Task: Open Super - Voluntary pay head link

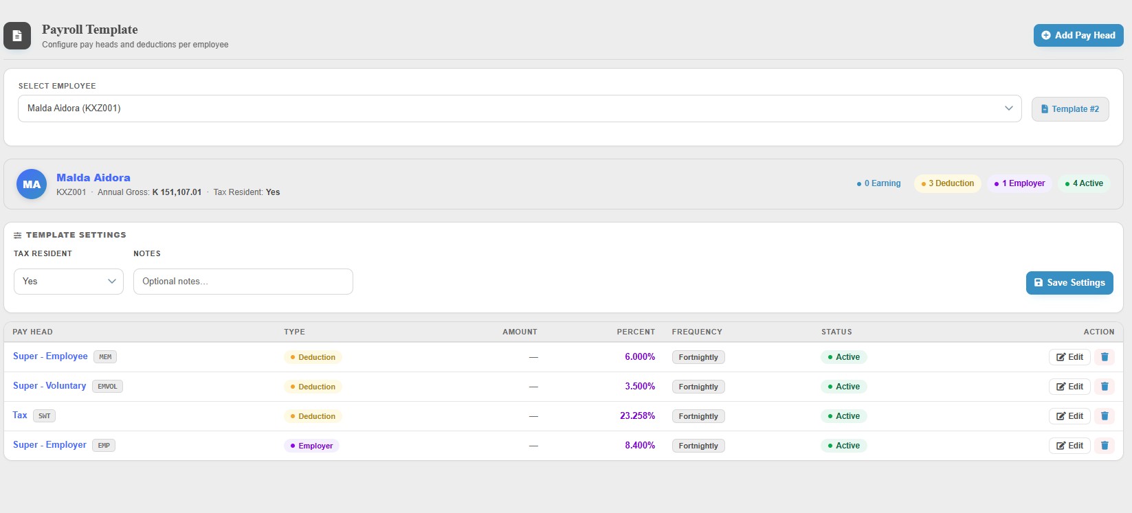Action: pyautogui.click(x=49, y=386)
